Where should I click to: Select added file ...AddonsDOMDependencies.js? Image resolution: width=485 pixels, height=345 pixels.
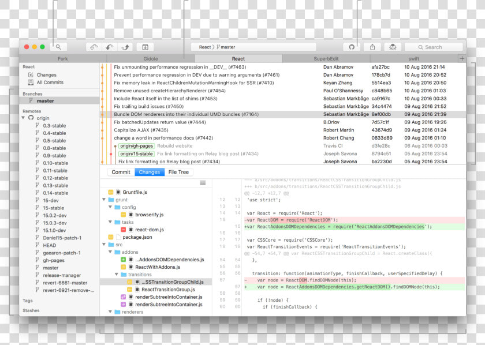(170, 260)
